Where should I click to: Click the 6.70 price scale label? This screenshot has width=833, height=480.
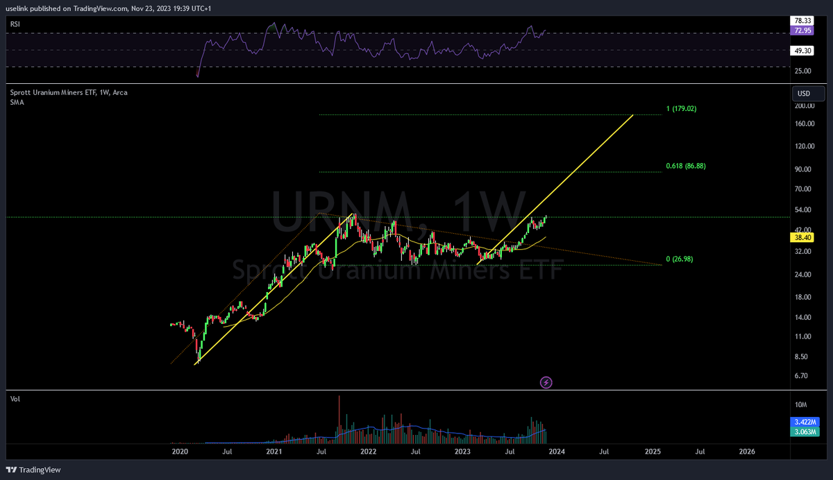click(801, 376)
